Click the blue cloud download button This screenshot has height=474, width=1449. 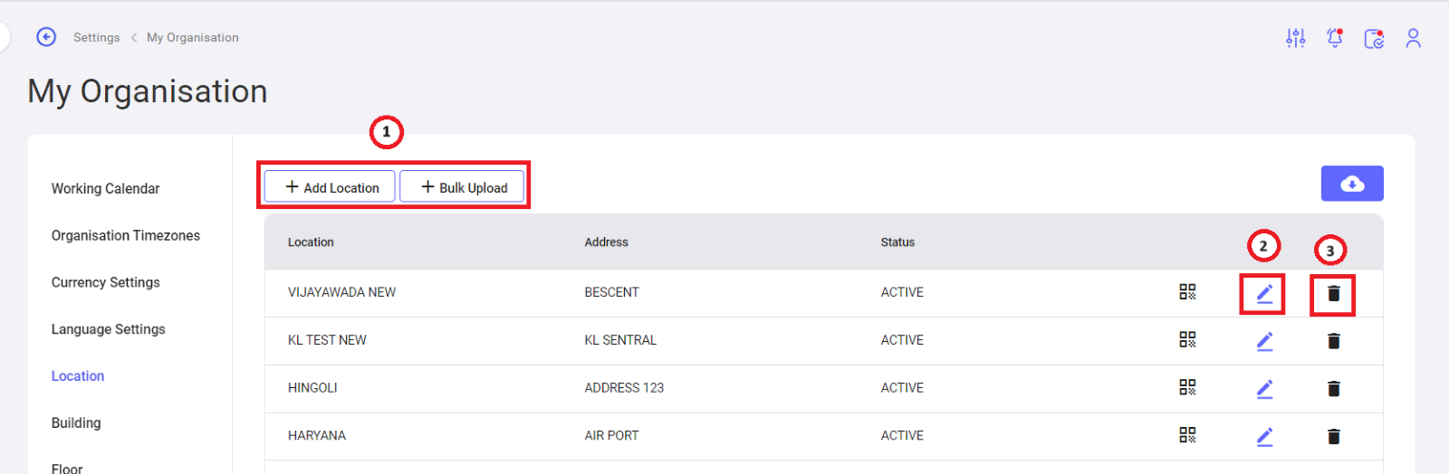[1352, 184]
